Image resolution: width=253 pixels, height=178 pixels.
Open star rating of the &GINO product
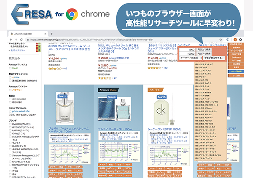click(x=55, y=69)
